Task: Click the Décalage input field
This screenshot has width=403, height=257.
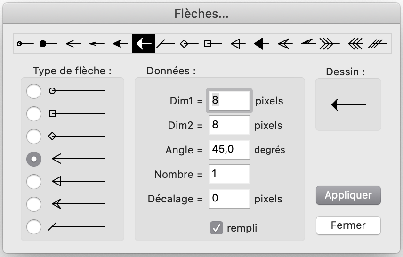Action: click(229, 199)
